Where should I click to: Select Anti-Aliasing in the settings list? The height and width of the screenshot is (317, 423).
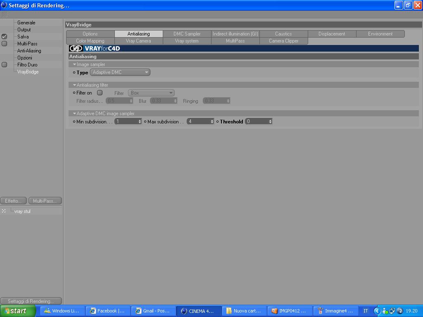[29, 51]
